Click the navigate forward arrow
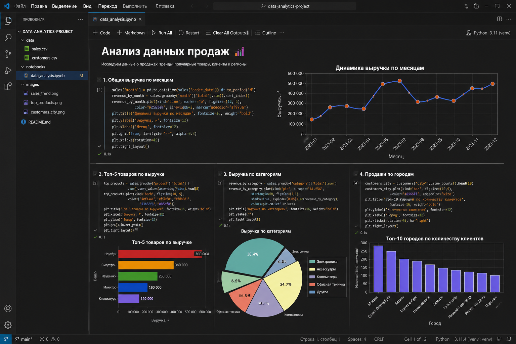Screen dimensions: 516x344 [x=206, y=6]
